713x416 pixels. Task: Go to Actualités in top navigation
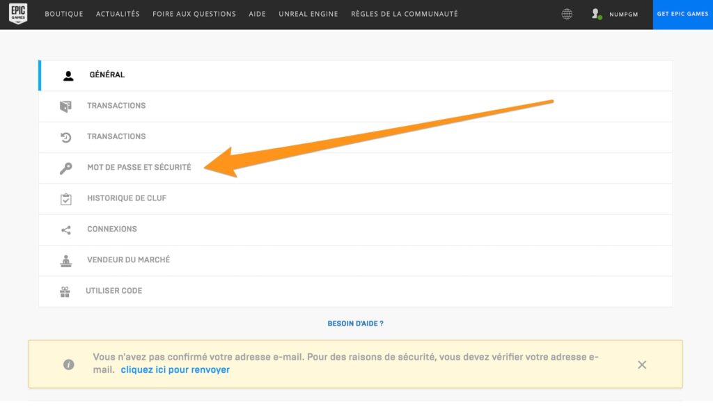pos(118,14)
